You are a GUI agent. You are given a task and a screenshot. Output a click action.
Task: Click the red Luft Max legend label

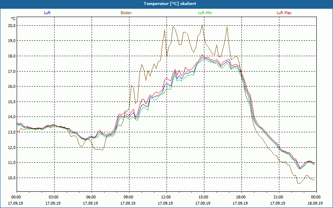click(284, 13)
